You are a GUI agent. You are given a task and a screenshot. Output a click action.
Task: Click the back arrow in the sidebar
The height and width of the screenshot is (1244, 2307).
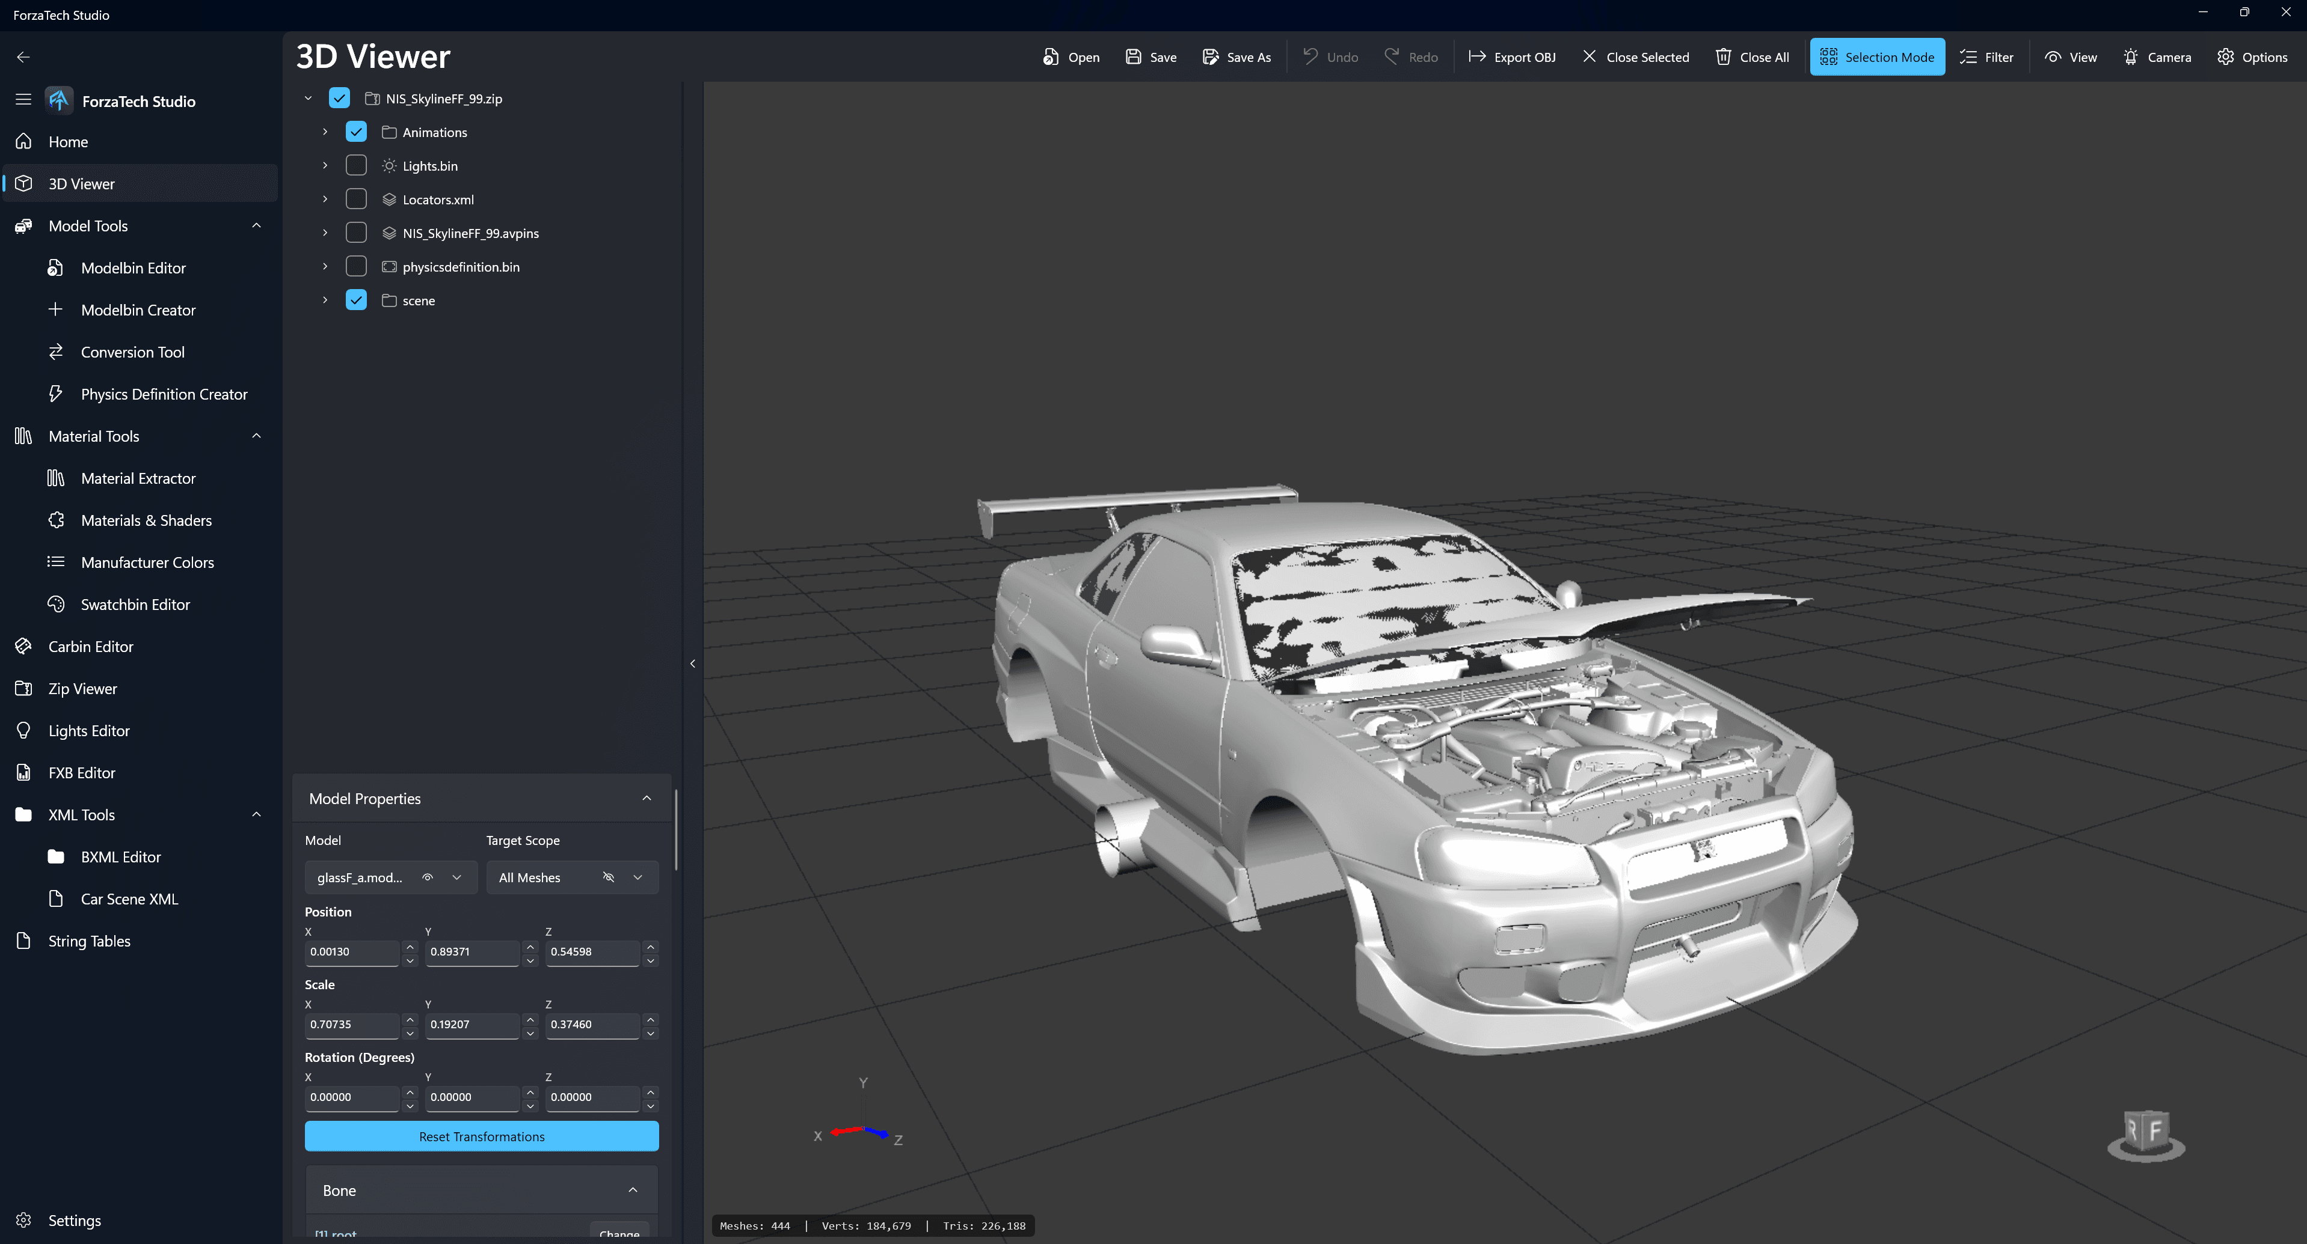point(23,57)
